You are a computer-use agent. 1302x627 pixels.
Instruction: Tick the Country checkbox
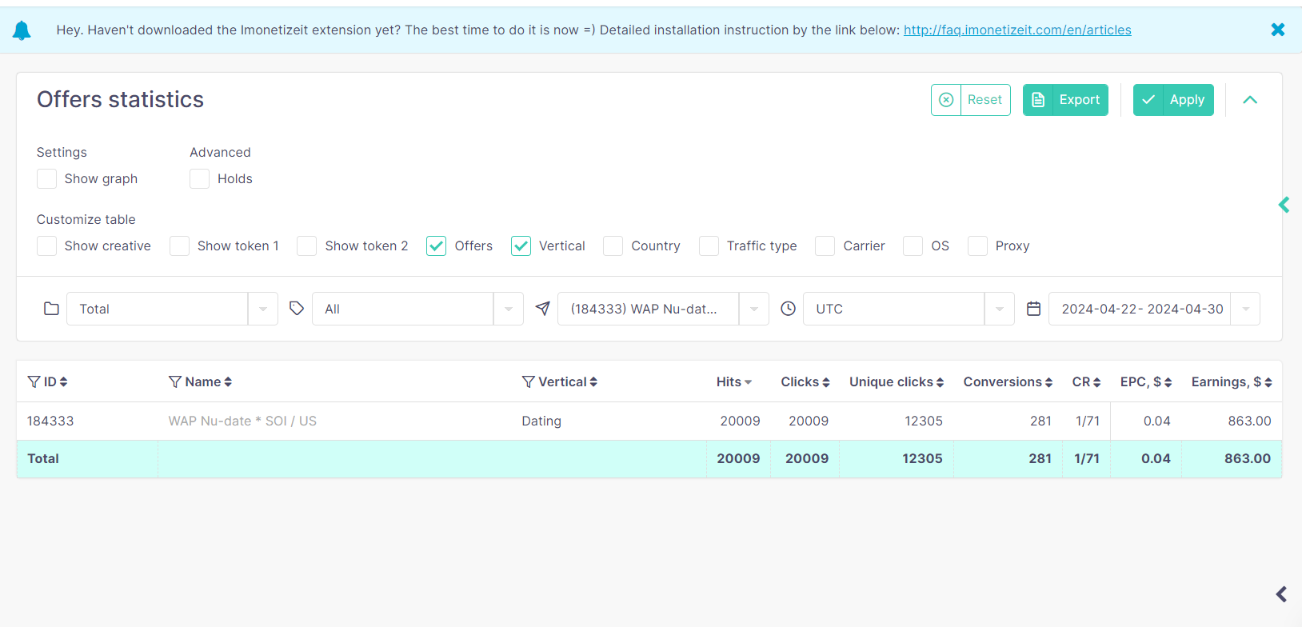pos(613,246)
